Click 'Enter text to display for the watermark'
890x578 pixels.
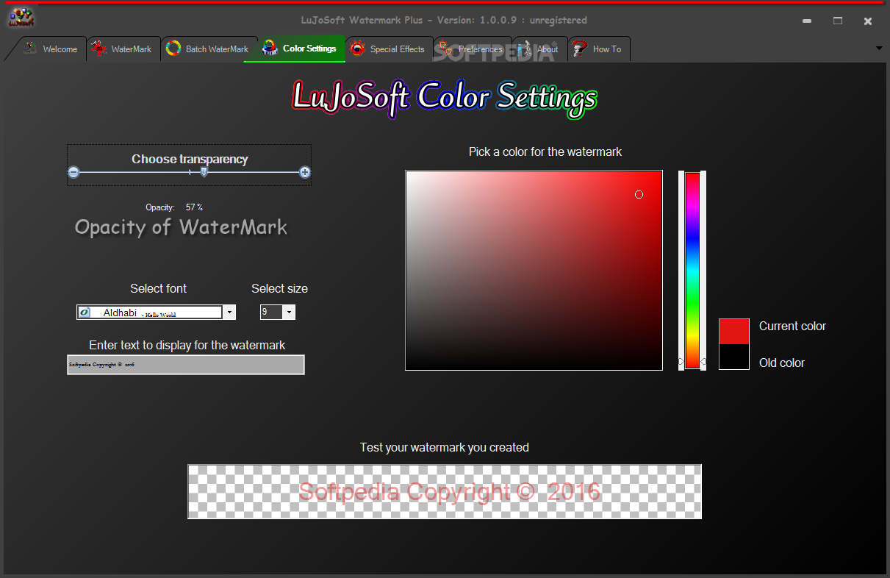pyautogui.click(x=187, y=345)
